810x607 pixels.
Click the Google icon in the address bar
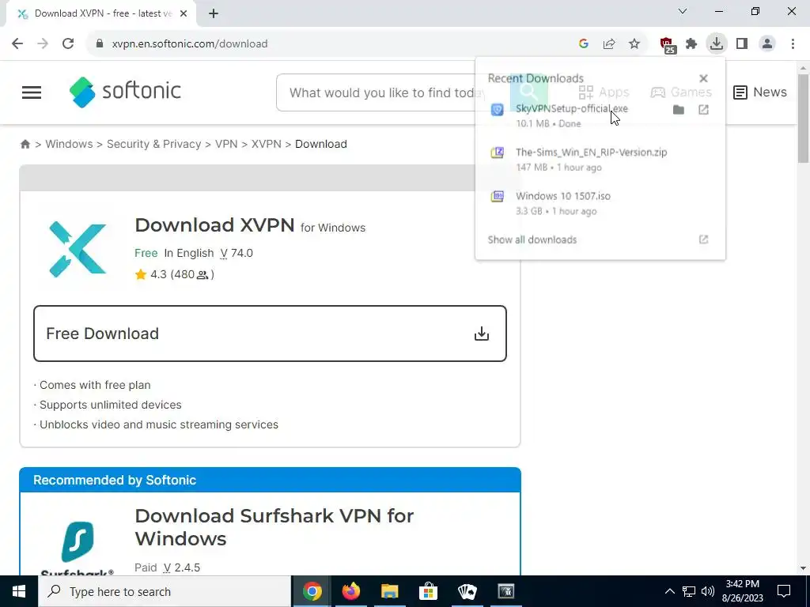point(584,44)
